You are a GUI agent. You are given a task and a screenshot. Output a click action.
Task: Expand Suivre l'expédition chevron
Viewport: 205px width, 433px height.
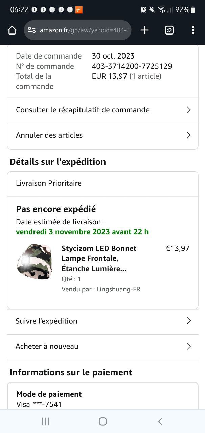(189, 321)
